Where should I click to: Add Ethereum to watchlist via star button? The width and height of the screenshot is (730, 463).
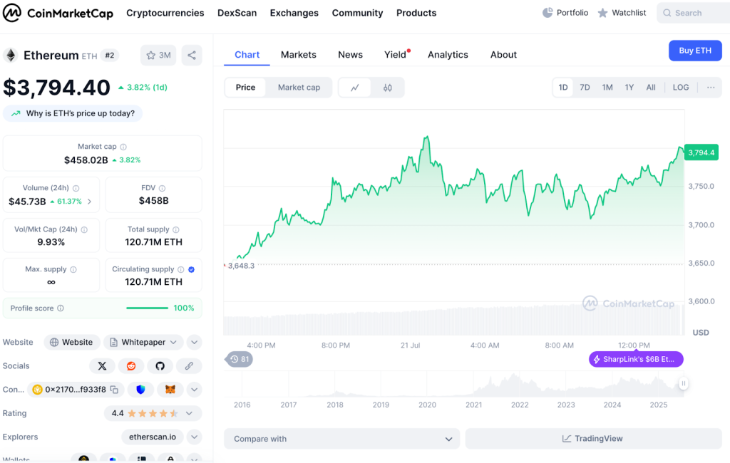[158, 56]
